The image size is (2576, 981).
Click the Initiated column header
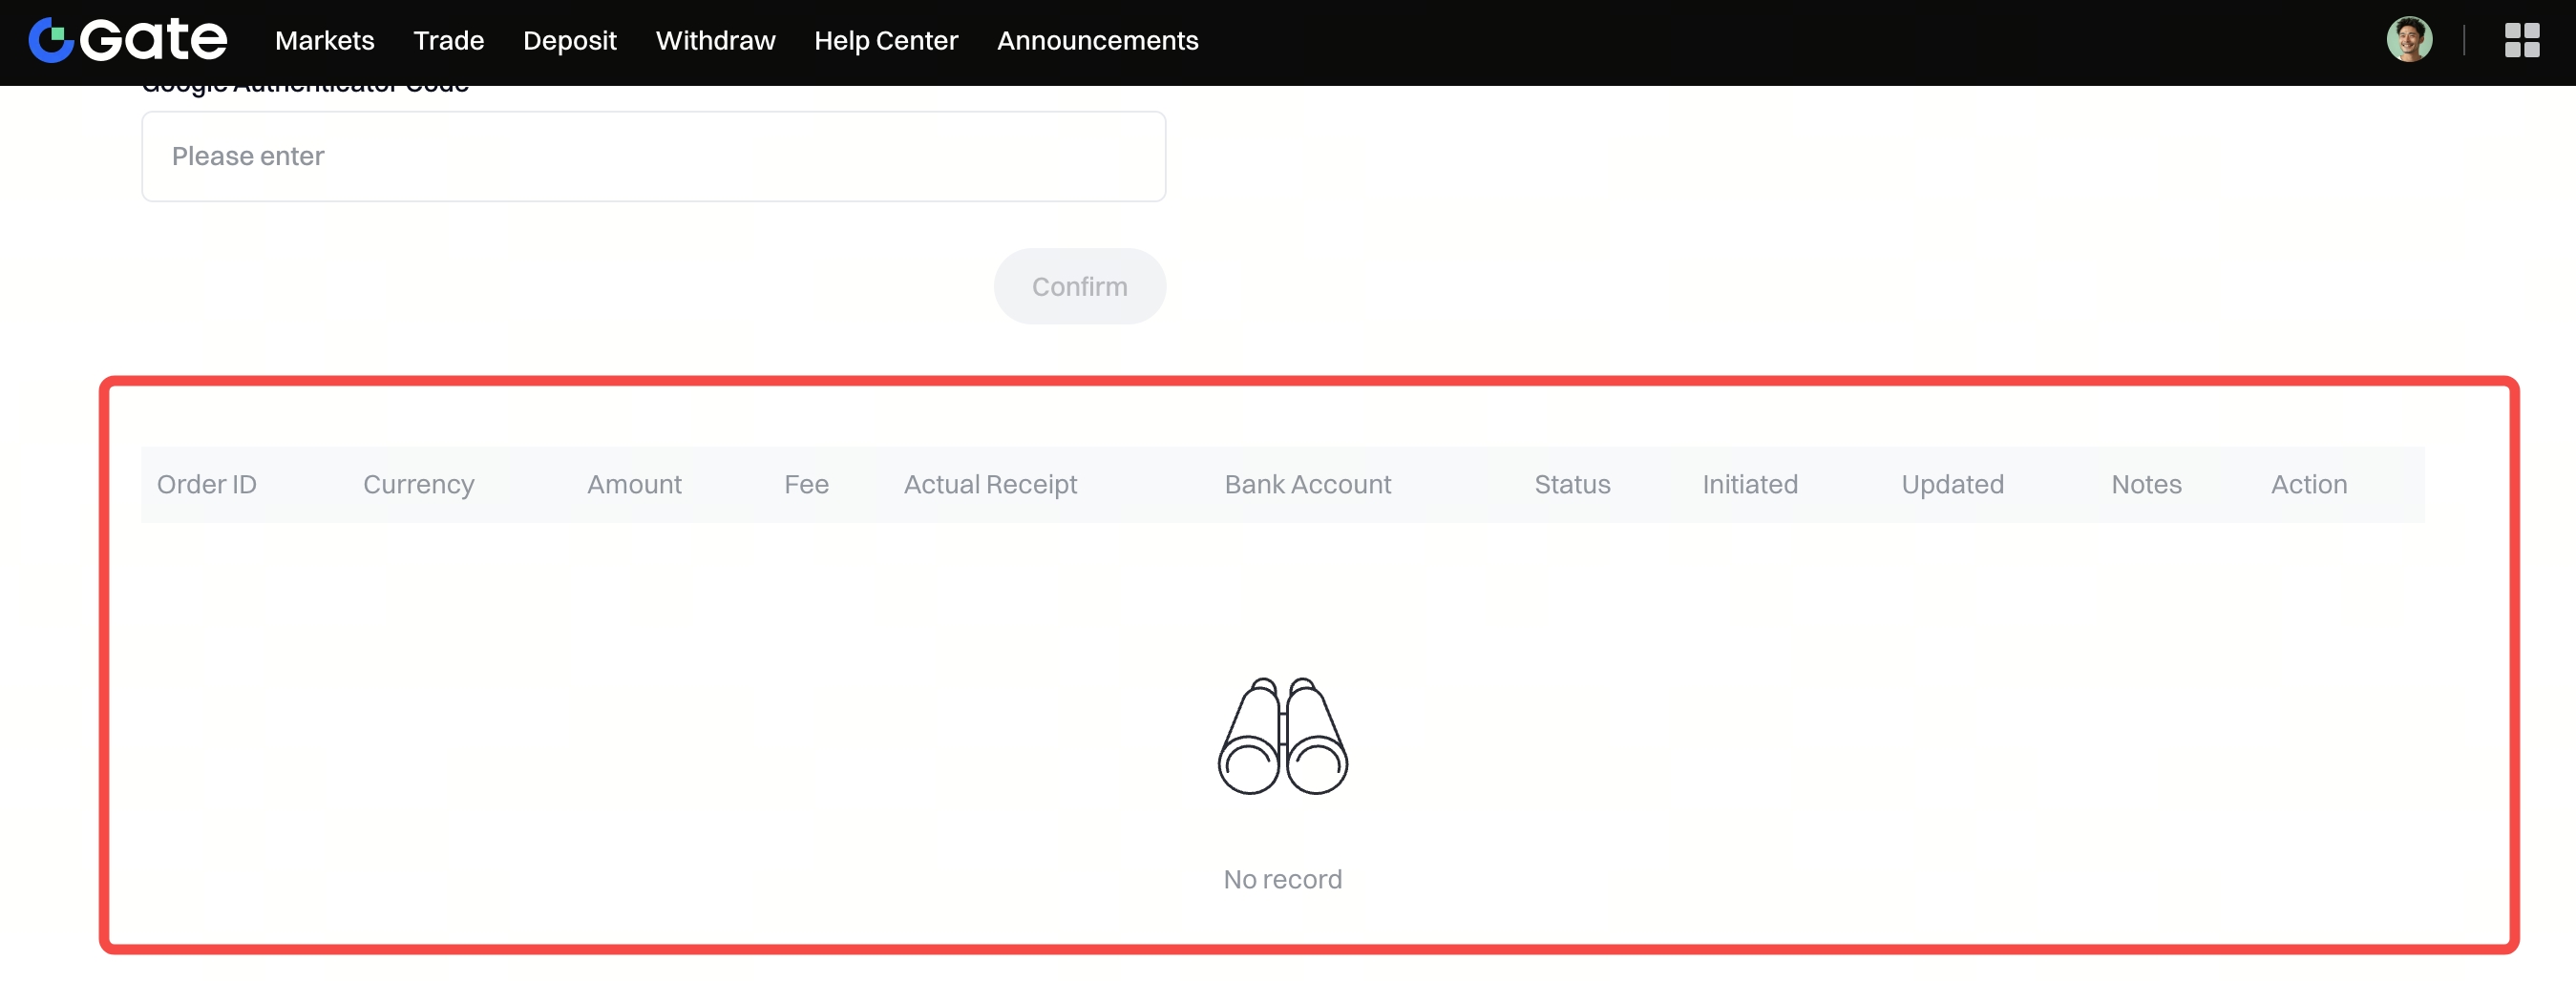(1749, 485)
